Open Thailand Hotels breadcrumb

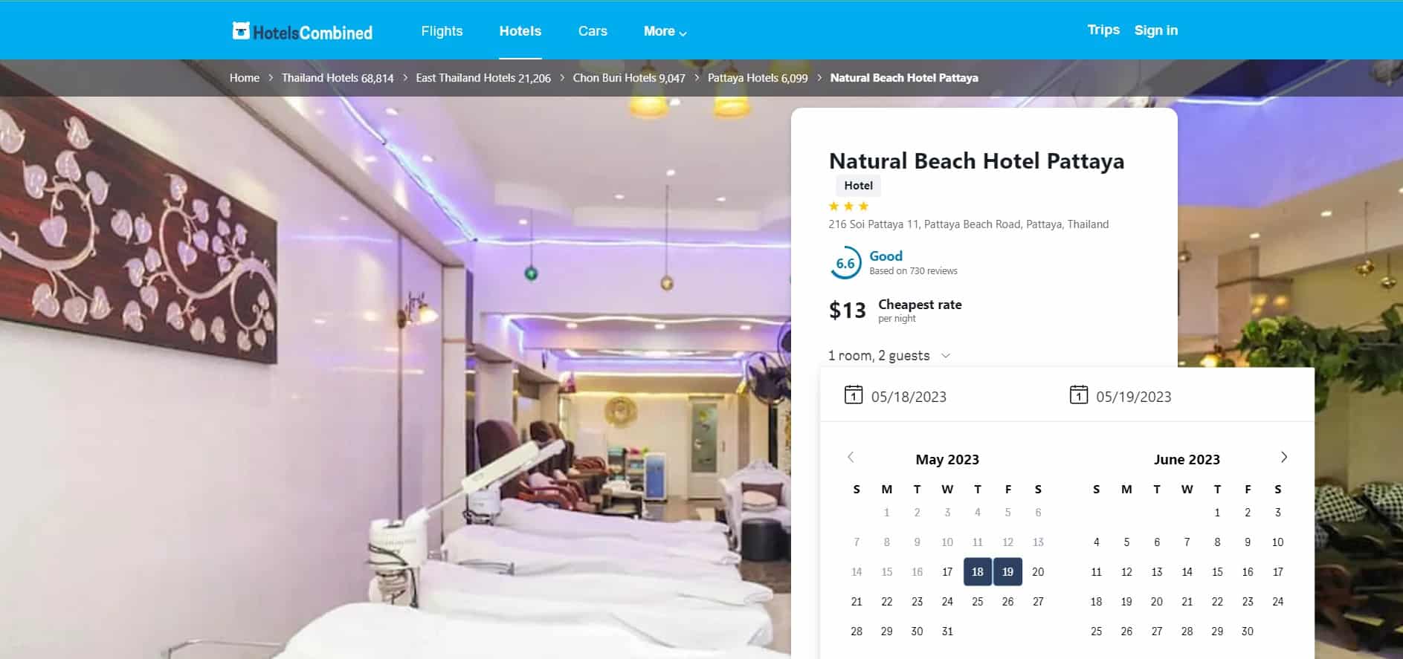pyautogui.click(x=338, y=78)
